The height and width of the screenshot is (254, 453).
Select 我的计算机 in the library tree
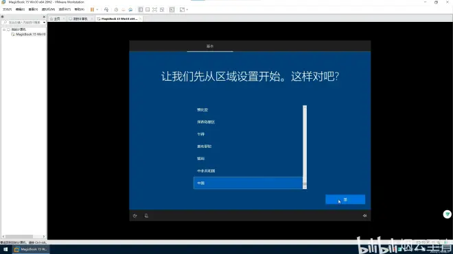[x=19, y=29]
